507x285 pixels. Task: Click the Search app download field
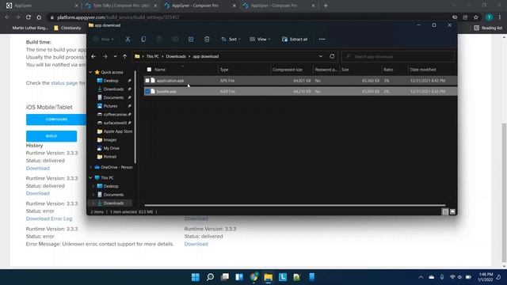pyautogui.click(x=398, y=56)
